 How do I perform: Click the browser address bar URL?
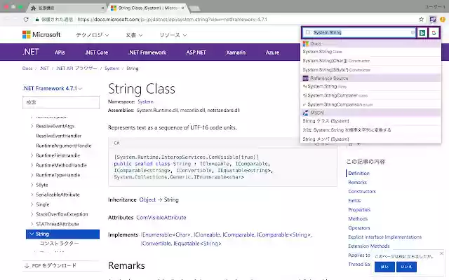pos(172,20)
